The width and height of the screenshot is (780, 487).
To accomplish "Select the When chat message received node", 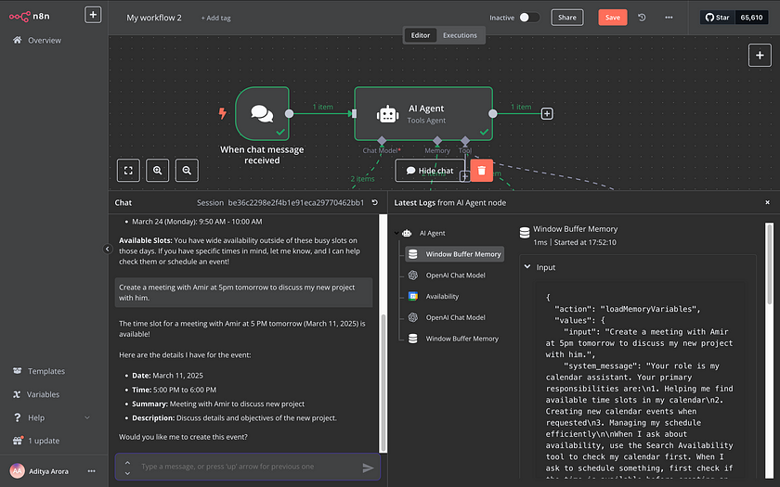I will click(x=262, y=114).
